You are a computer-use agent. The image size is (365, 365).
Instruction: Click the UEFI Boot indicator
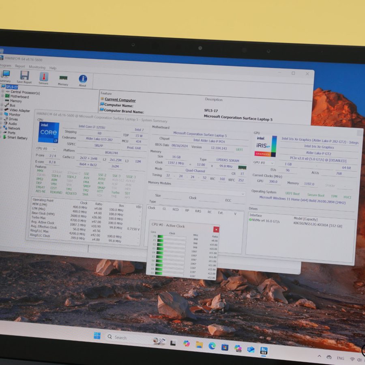292,193
